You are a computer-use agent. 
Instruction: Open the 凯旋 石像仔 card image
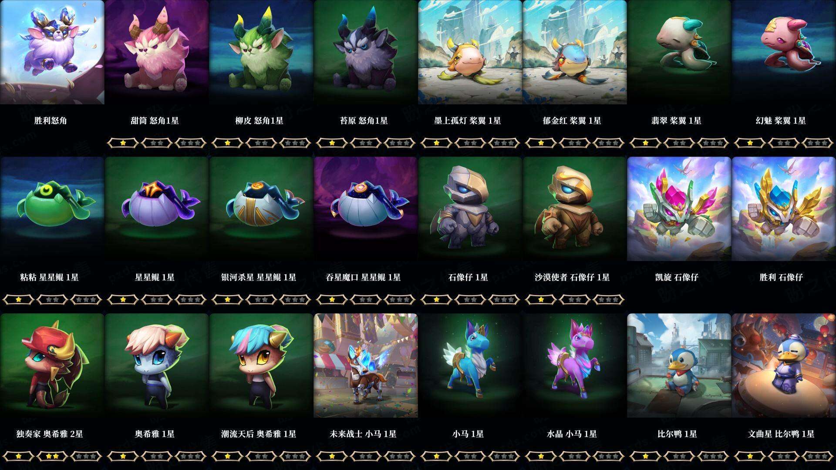coord(679,209)
